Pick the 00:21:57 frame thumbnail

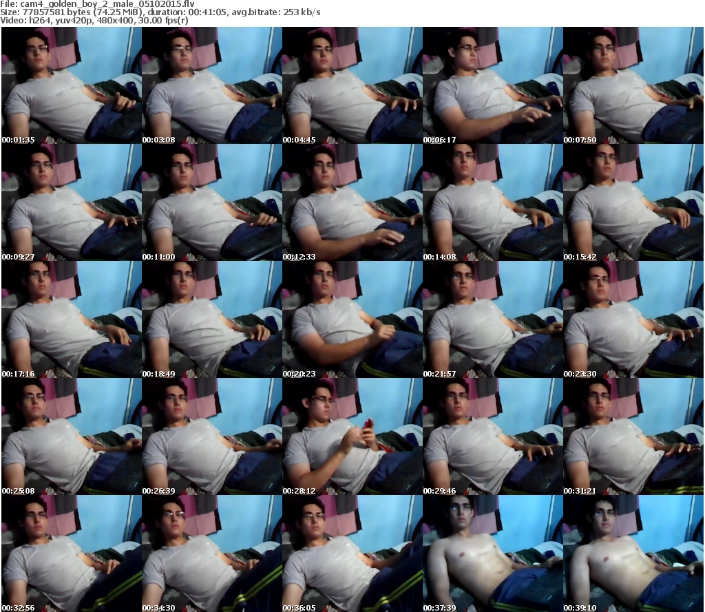point(493,319)
